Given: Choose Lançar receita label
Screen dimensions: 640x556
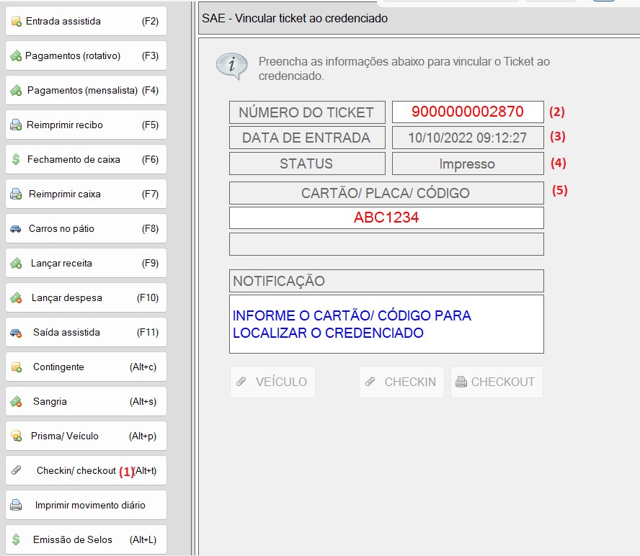Looking at the screenshot, I should coord(61,264).
